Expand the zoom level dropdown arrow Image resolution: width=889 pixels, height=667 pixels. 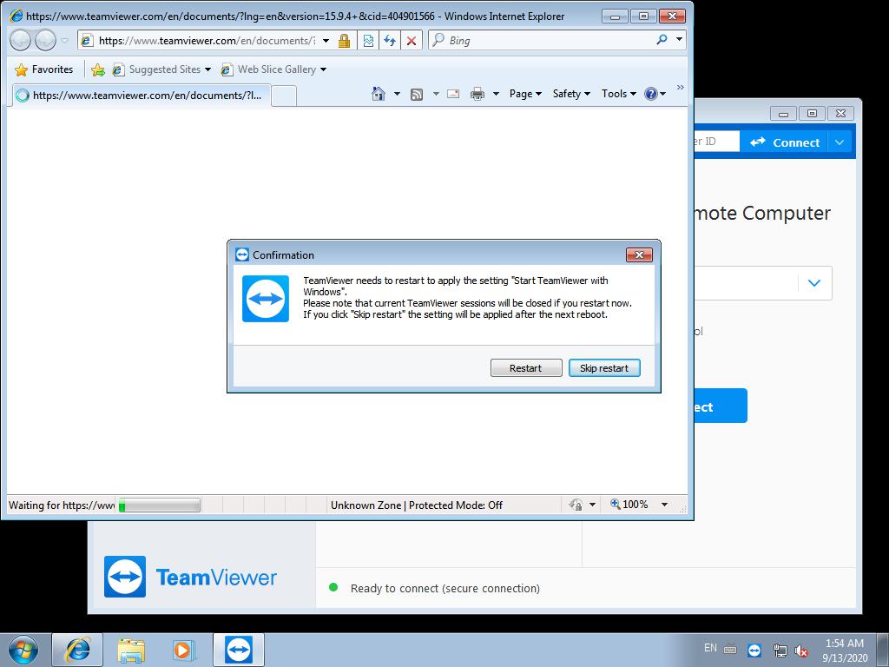coord(664,505)
